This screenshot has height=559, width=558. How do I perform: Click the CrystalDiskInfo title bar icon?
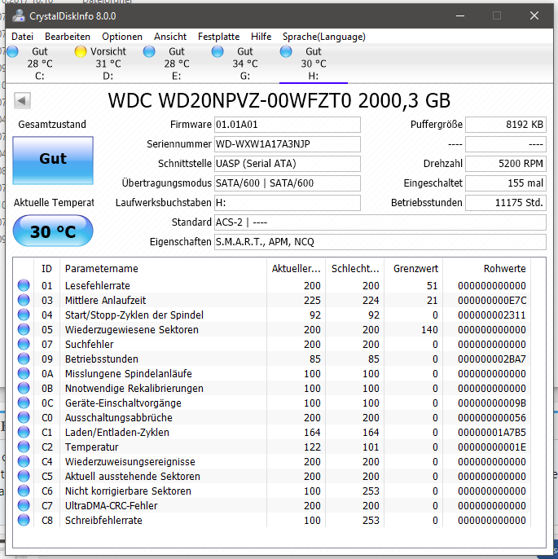19,15
